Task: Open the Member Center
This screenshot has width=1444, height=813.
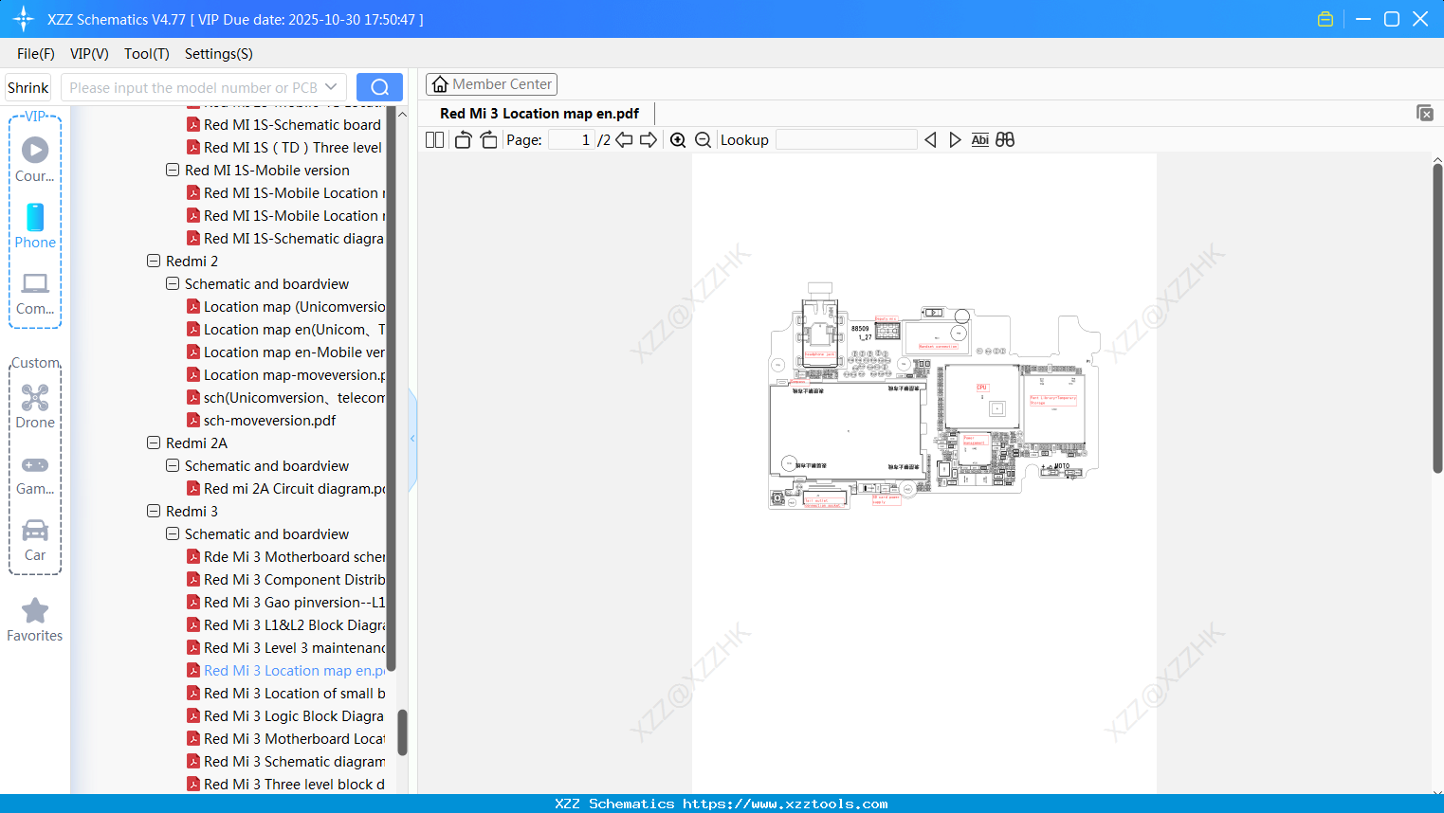Action: (491, 83)
